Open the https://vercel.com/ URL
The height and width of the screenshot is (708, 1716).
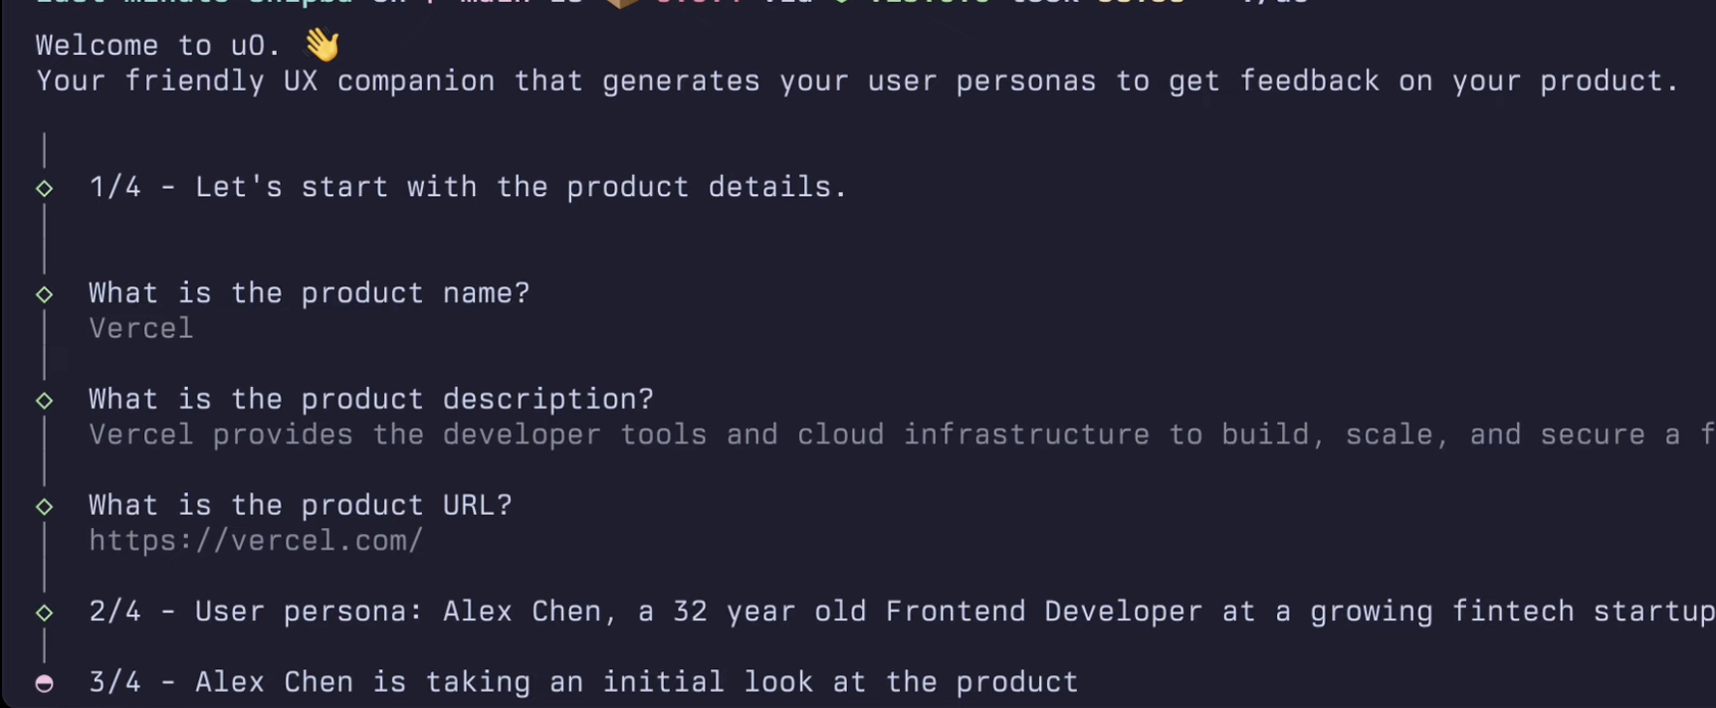(x=256, y=541)
